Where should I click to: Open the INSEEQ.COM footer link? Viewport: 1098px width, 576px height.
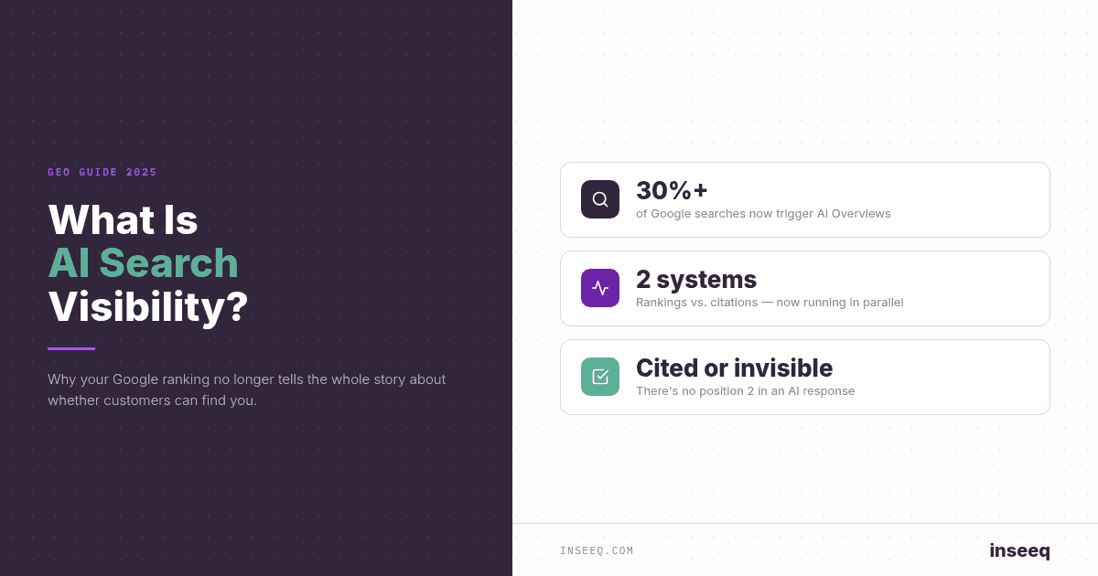tap(597, 550)
